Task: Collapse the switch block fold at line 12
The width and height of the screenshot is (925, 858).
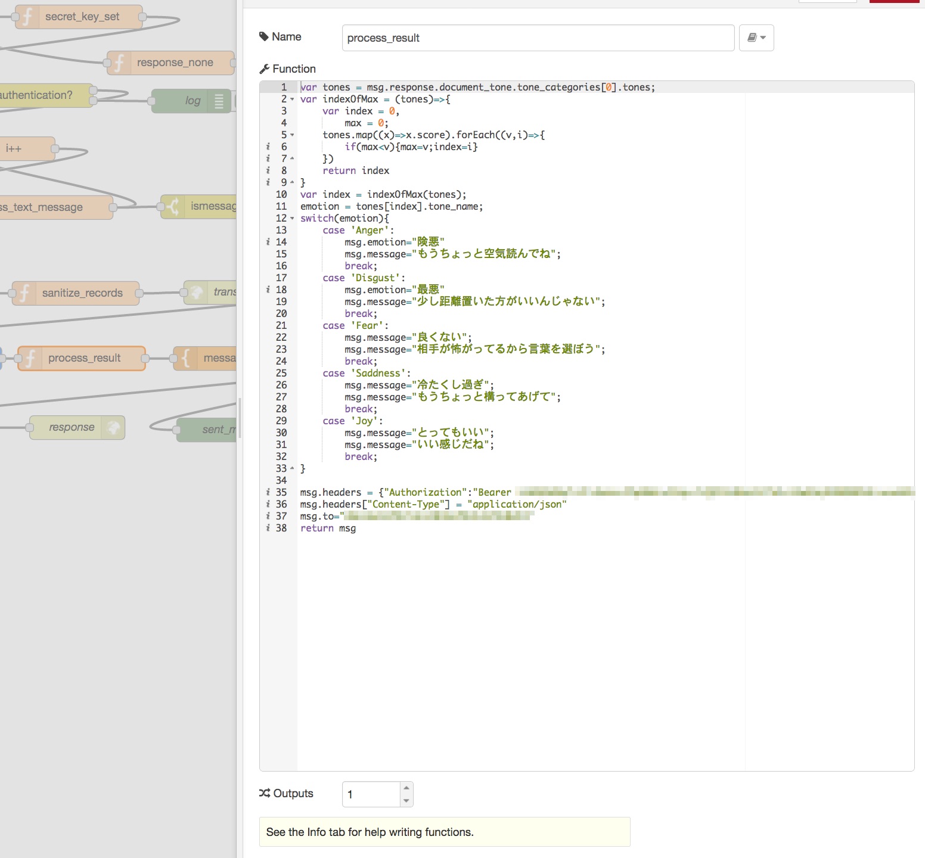Action: coord(292,218)
